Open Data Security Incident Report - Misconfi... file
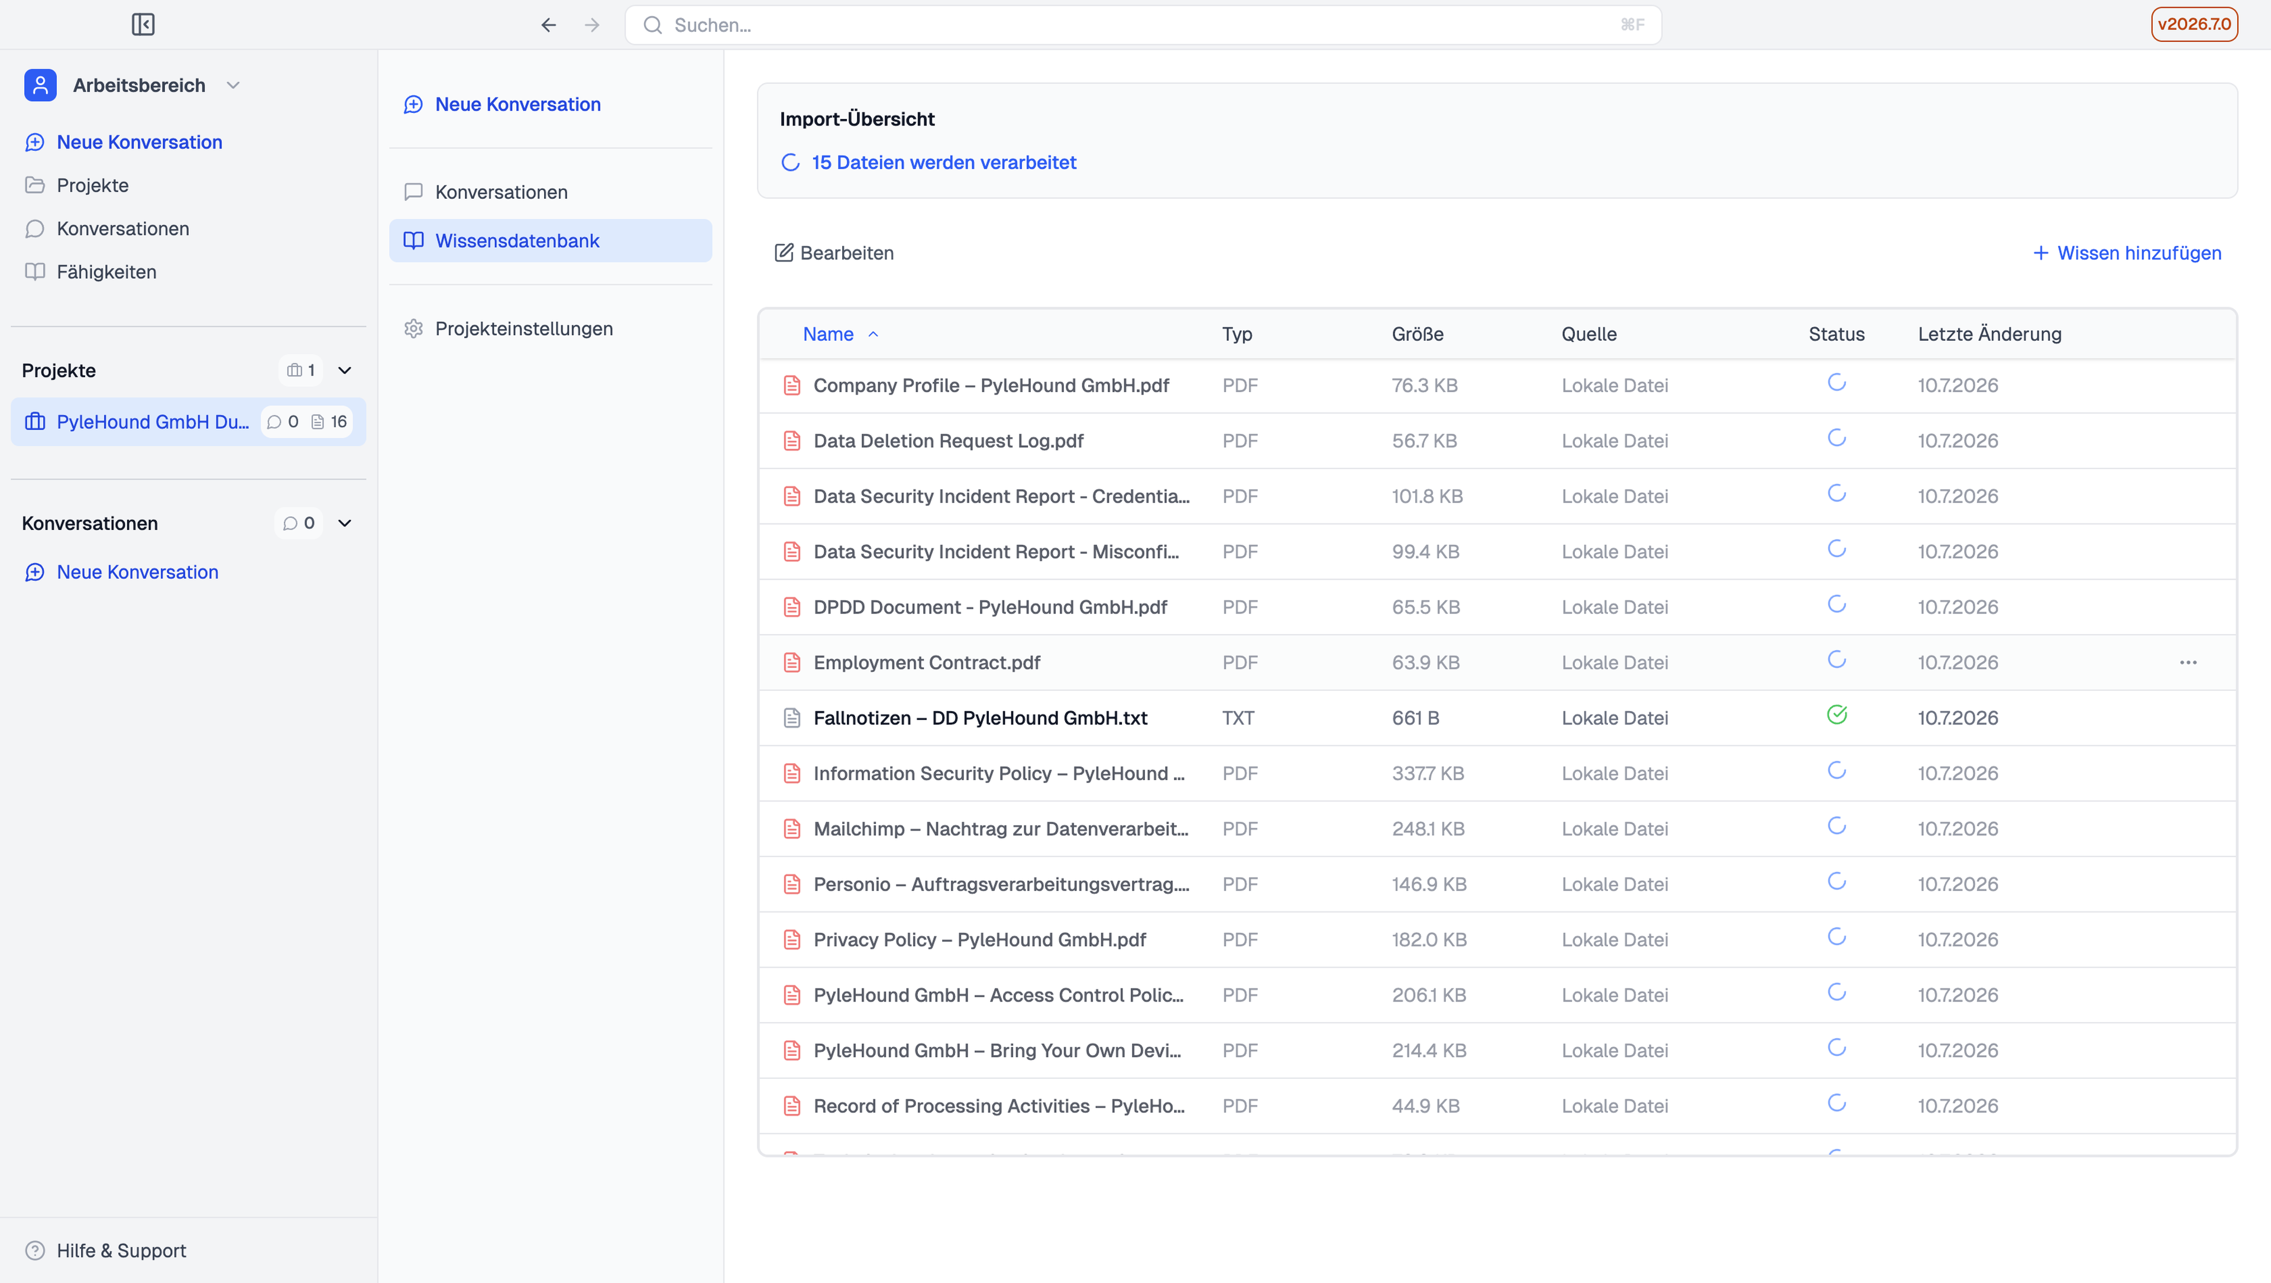2271x1283 pixels. (996, 552)
